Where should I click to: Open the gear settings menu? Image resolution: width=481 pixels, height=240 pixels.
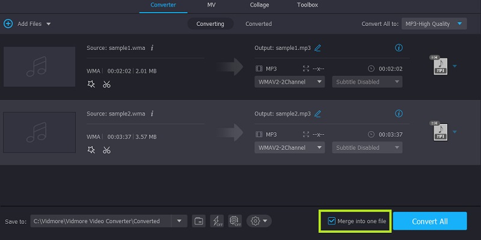259,221
